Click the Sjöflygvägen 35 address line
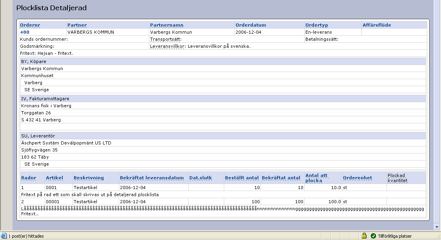Screen dimensions: 441x240 coord(39,150)
